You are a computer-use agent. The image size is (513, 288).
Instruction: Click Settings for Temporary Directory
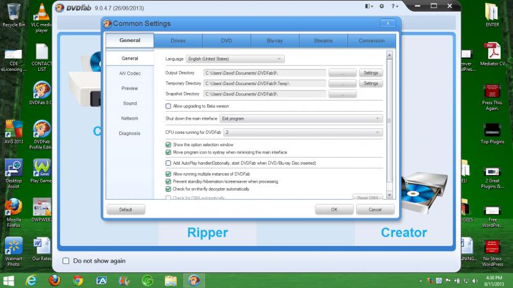[371, 83]
